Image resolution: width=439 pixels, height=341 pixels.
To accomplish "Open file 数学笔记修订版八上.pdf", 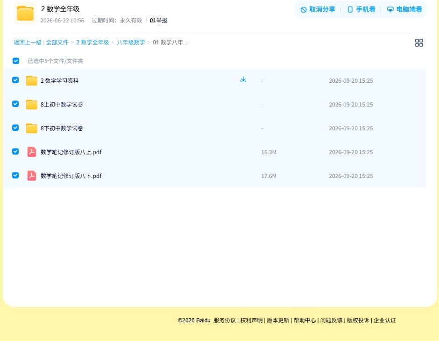I will coord(71,152).
